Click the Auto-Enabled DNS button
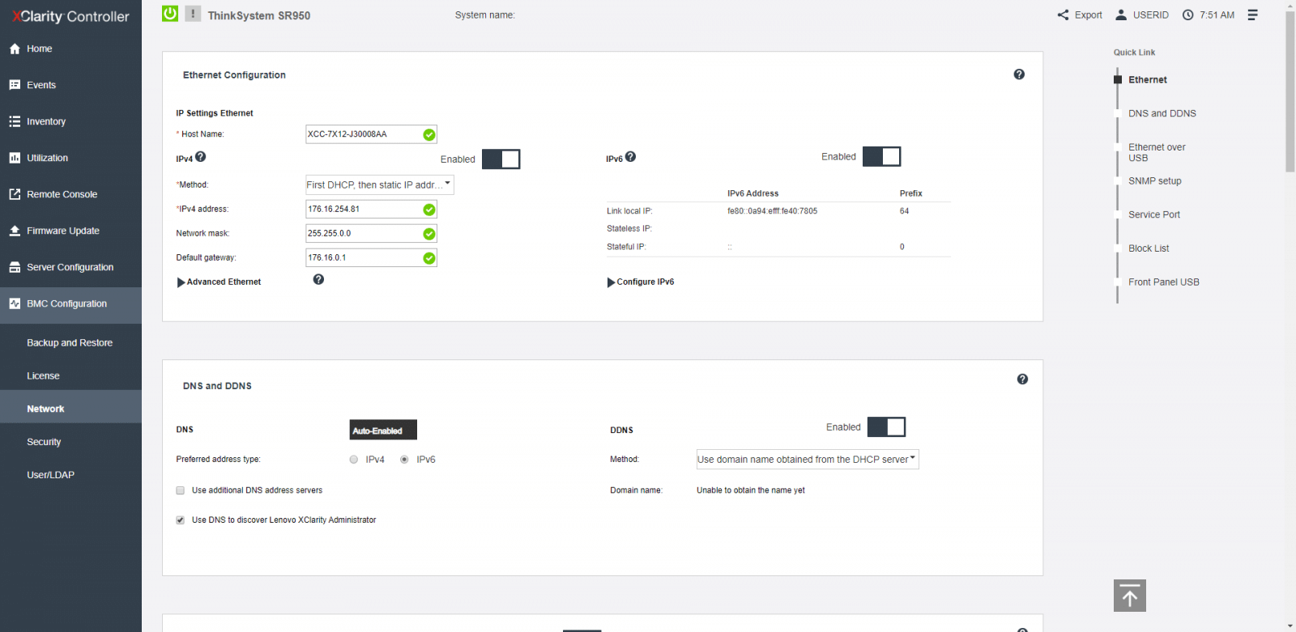Image resolution: width=1296 pixels, height=632 pixels. pyautogui.click(x=383, y=431)
